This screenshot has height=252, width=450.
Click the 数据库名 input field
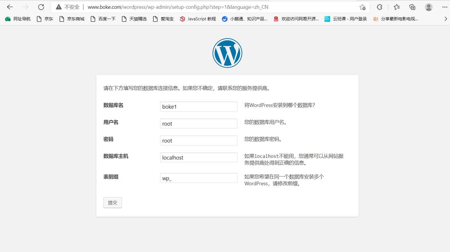[x=199, y=107]
